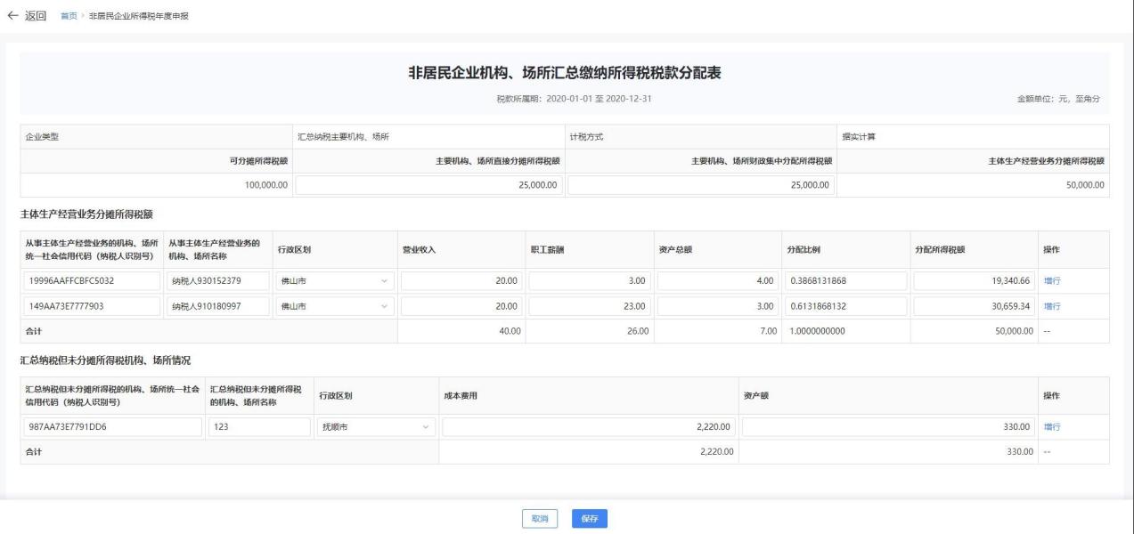Screen dimensions: 1134x534
Task: Edit 资产额 field showing 330.00
Action: coord(889,427)
